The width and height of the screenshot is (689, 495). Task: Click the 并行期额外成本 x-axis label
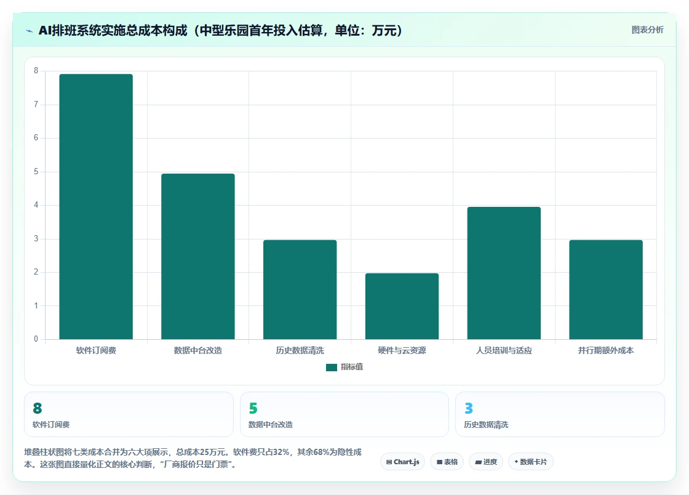click(x=606, y=350)
